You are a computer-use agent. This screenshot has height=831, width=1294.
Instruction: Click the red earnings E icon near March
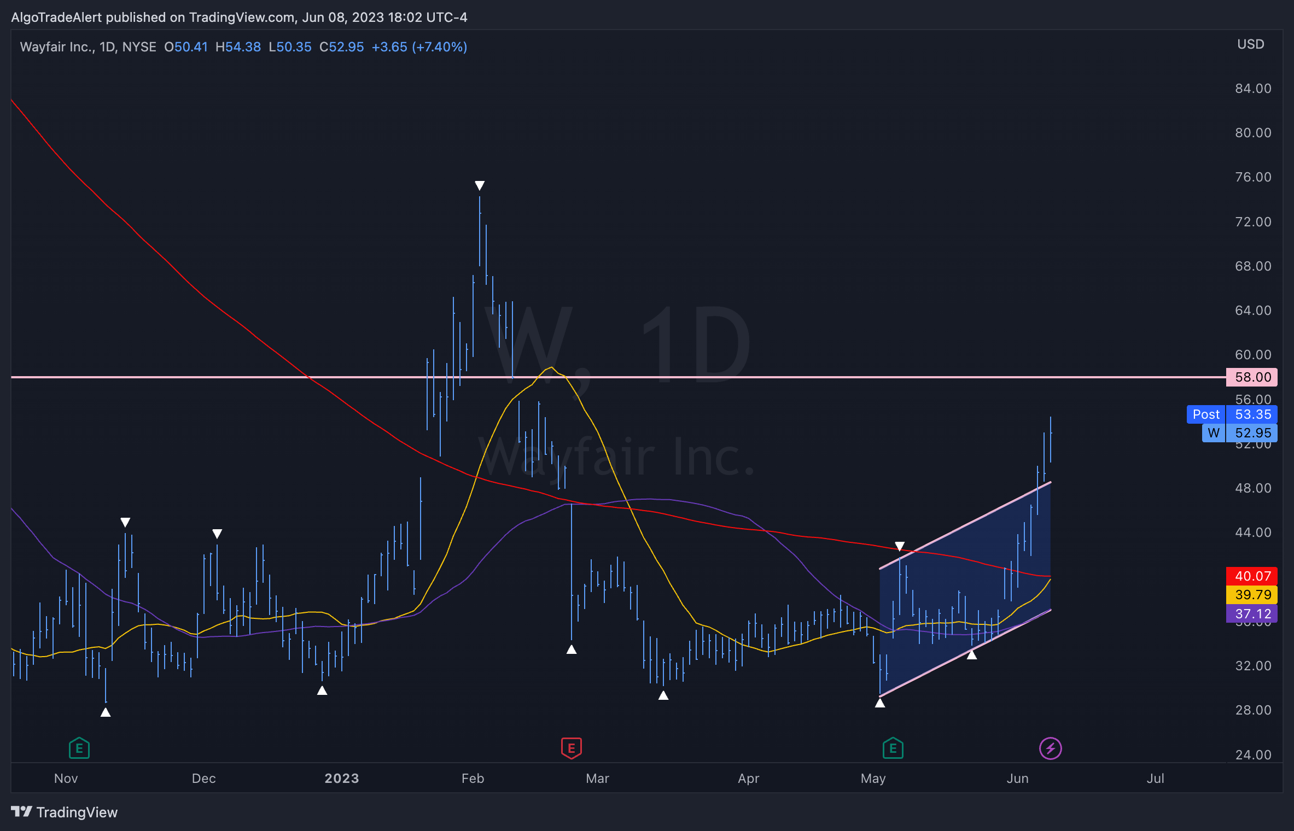click(x=572, y=748)
